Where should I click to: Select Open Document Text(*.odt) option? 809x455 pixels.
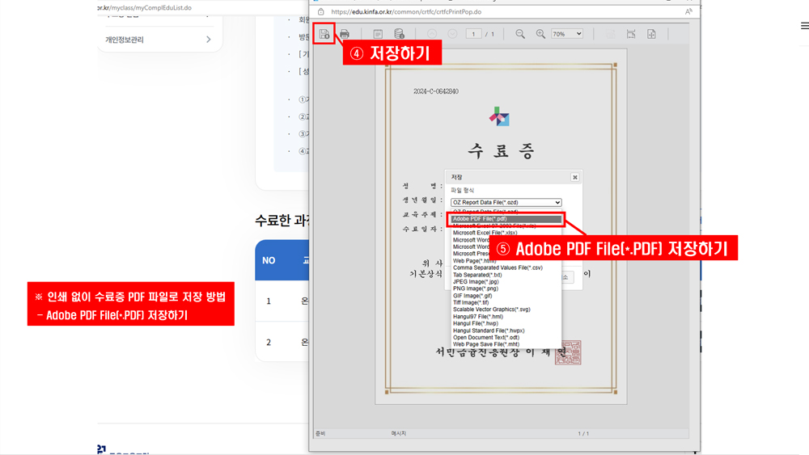pos(486,338)
